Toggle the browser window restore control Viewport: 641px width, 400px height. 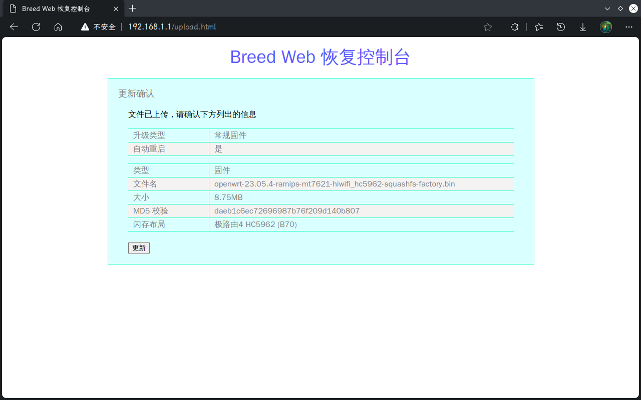[x=620, y=8]
